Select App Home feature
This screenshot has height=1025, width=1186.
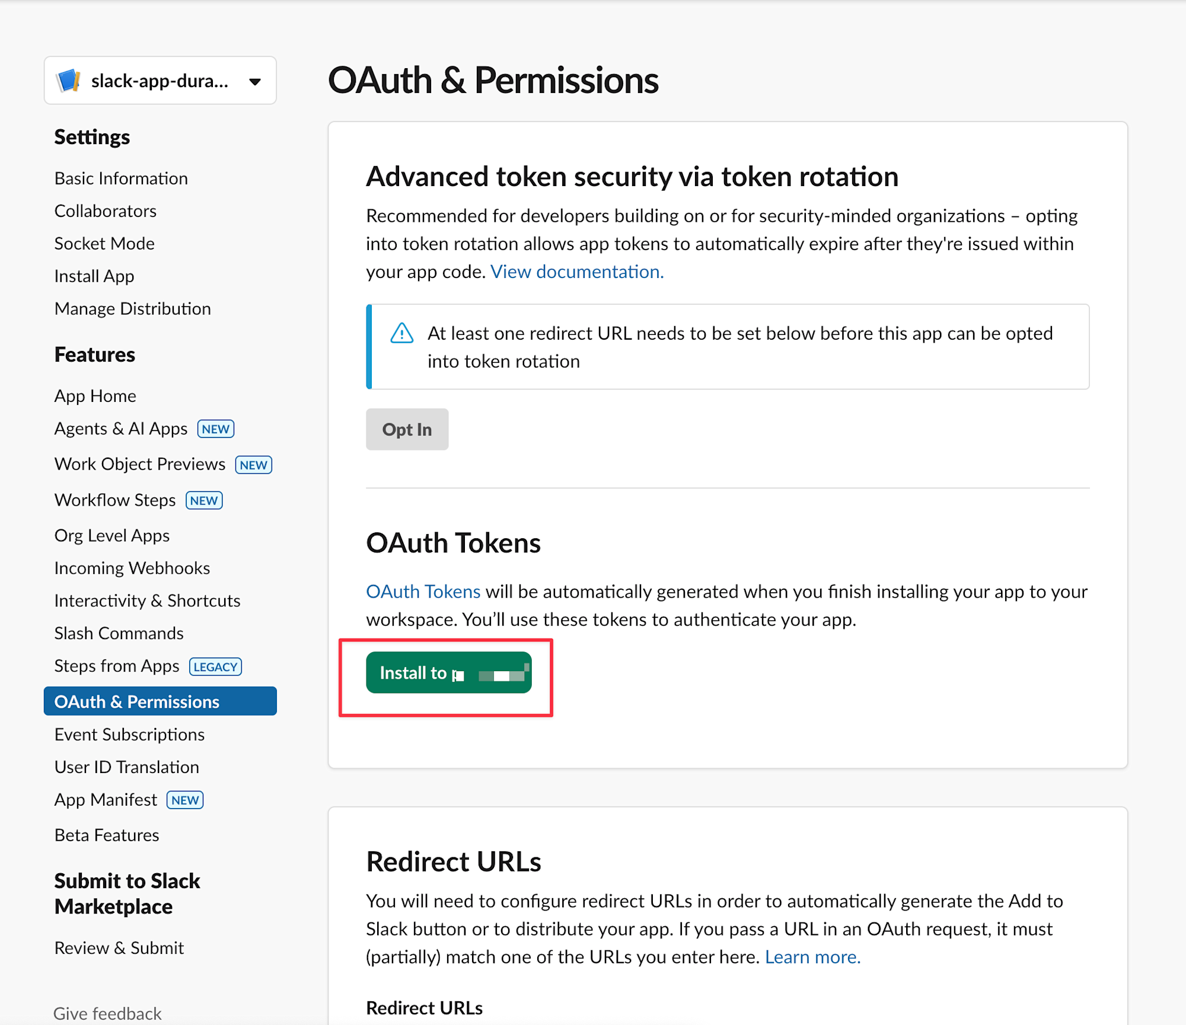(x=95, y=396)
